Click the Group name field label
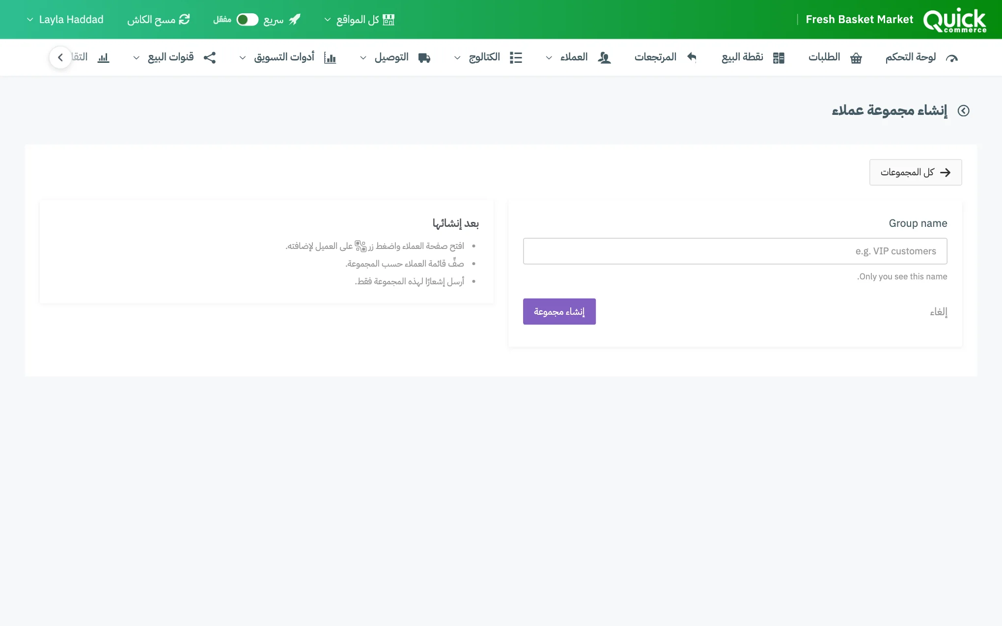The width and height of the screenshot is (1002, 626). pyautogui.click(x=918, y=223)
